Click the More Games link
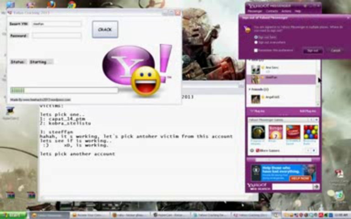Screen dimensions: 351x219 pyautogui.click(x=270, y=151)
